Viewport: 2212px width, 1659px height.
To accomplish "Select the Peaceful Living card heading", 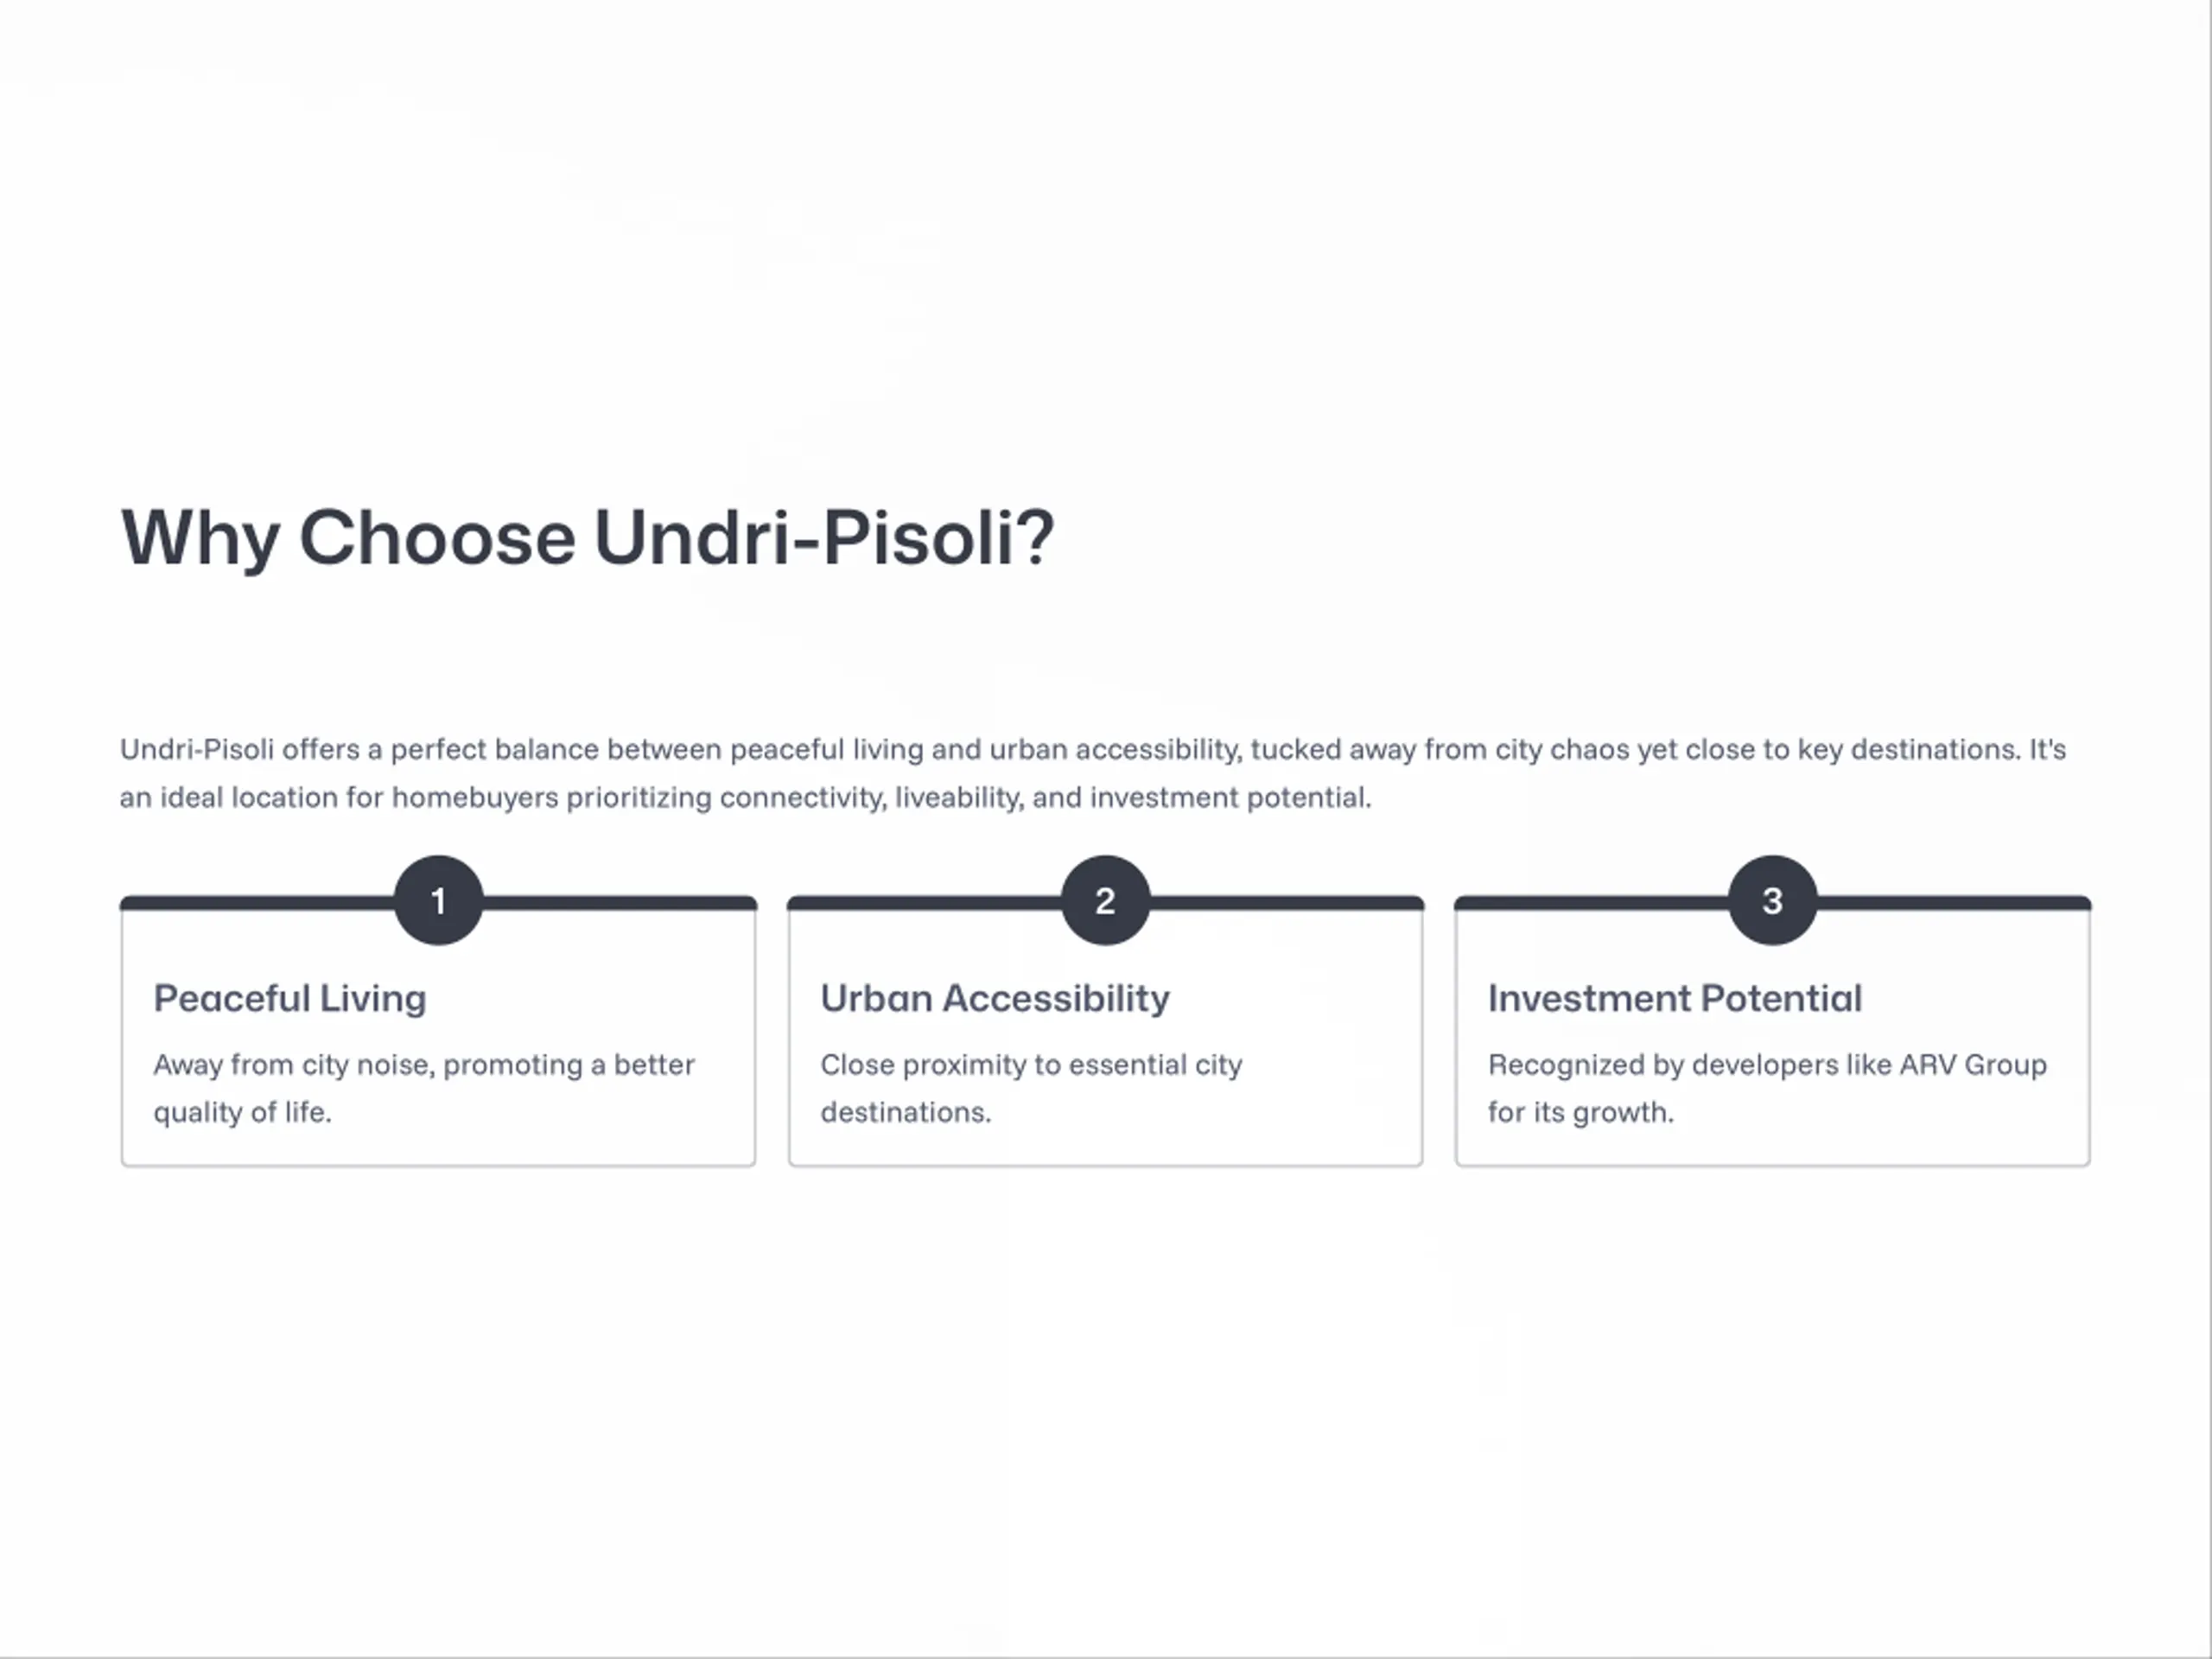I will [x=290, y=998].
